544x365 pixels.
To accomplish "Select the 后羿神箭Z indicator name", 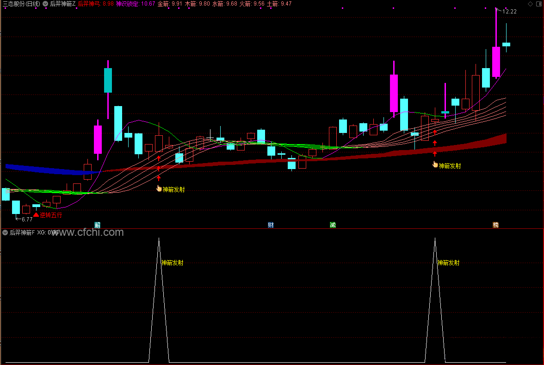I will click(x=62, y=4).
